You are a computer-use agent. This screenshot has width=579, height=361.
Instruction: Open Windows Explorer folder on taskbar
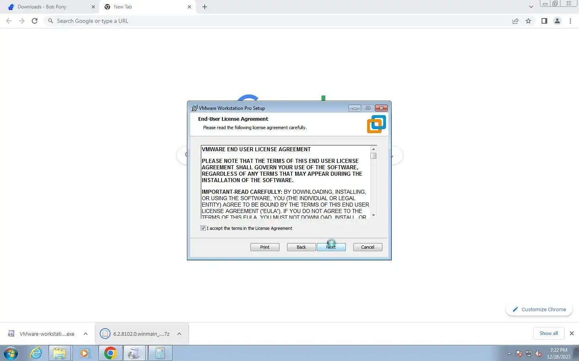[60, 353]
